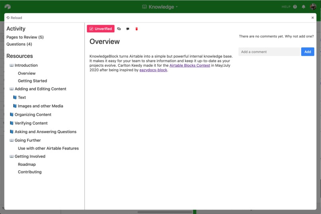Viewport: 321px width, 214px height.
Task: Expand Images and other Media item
Action: (38, 106)
